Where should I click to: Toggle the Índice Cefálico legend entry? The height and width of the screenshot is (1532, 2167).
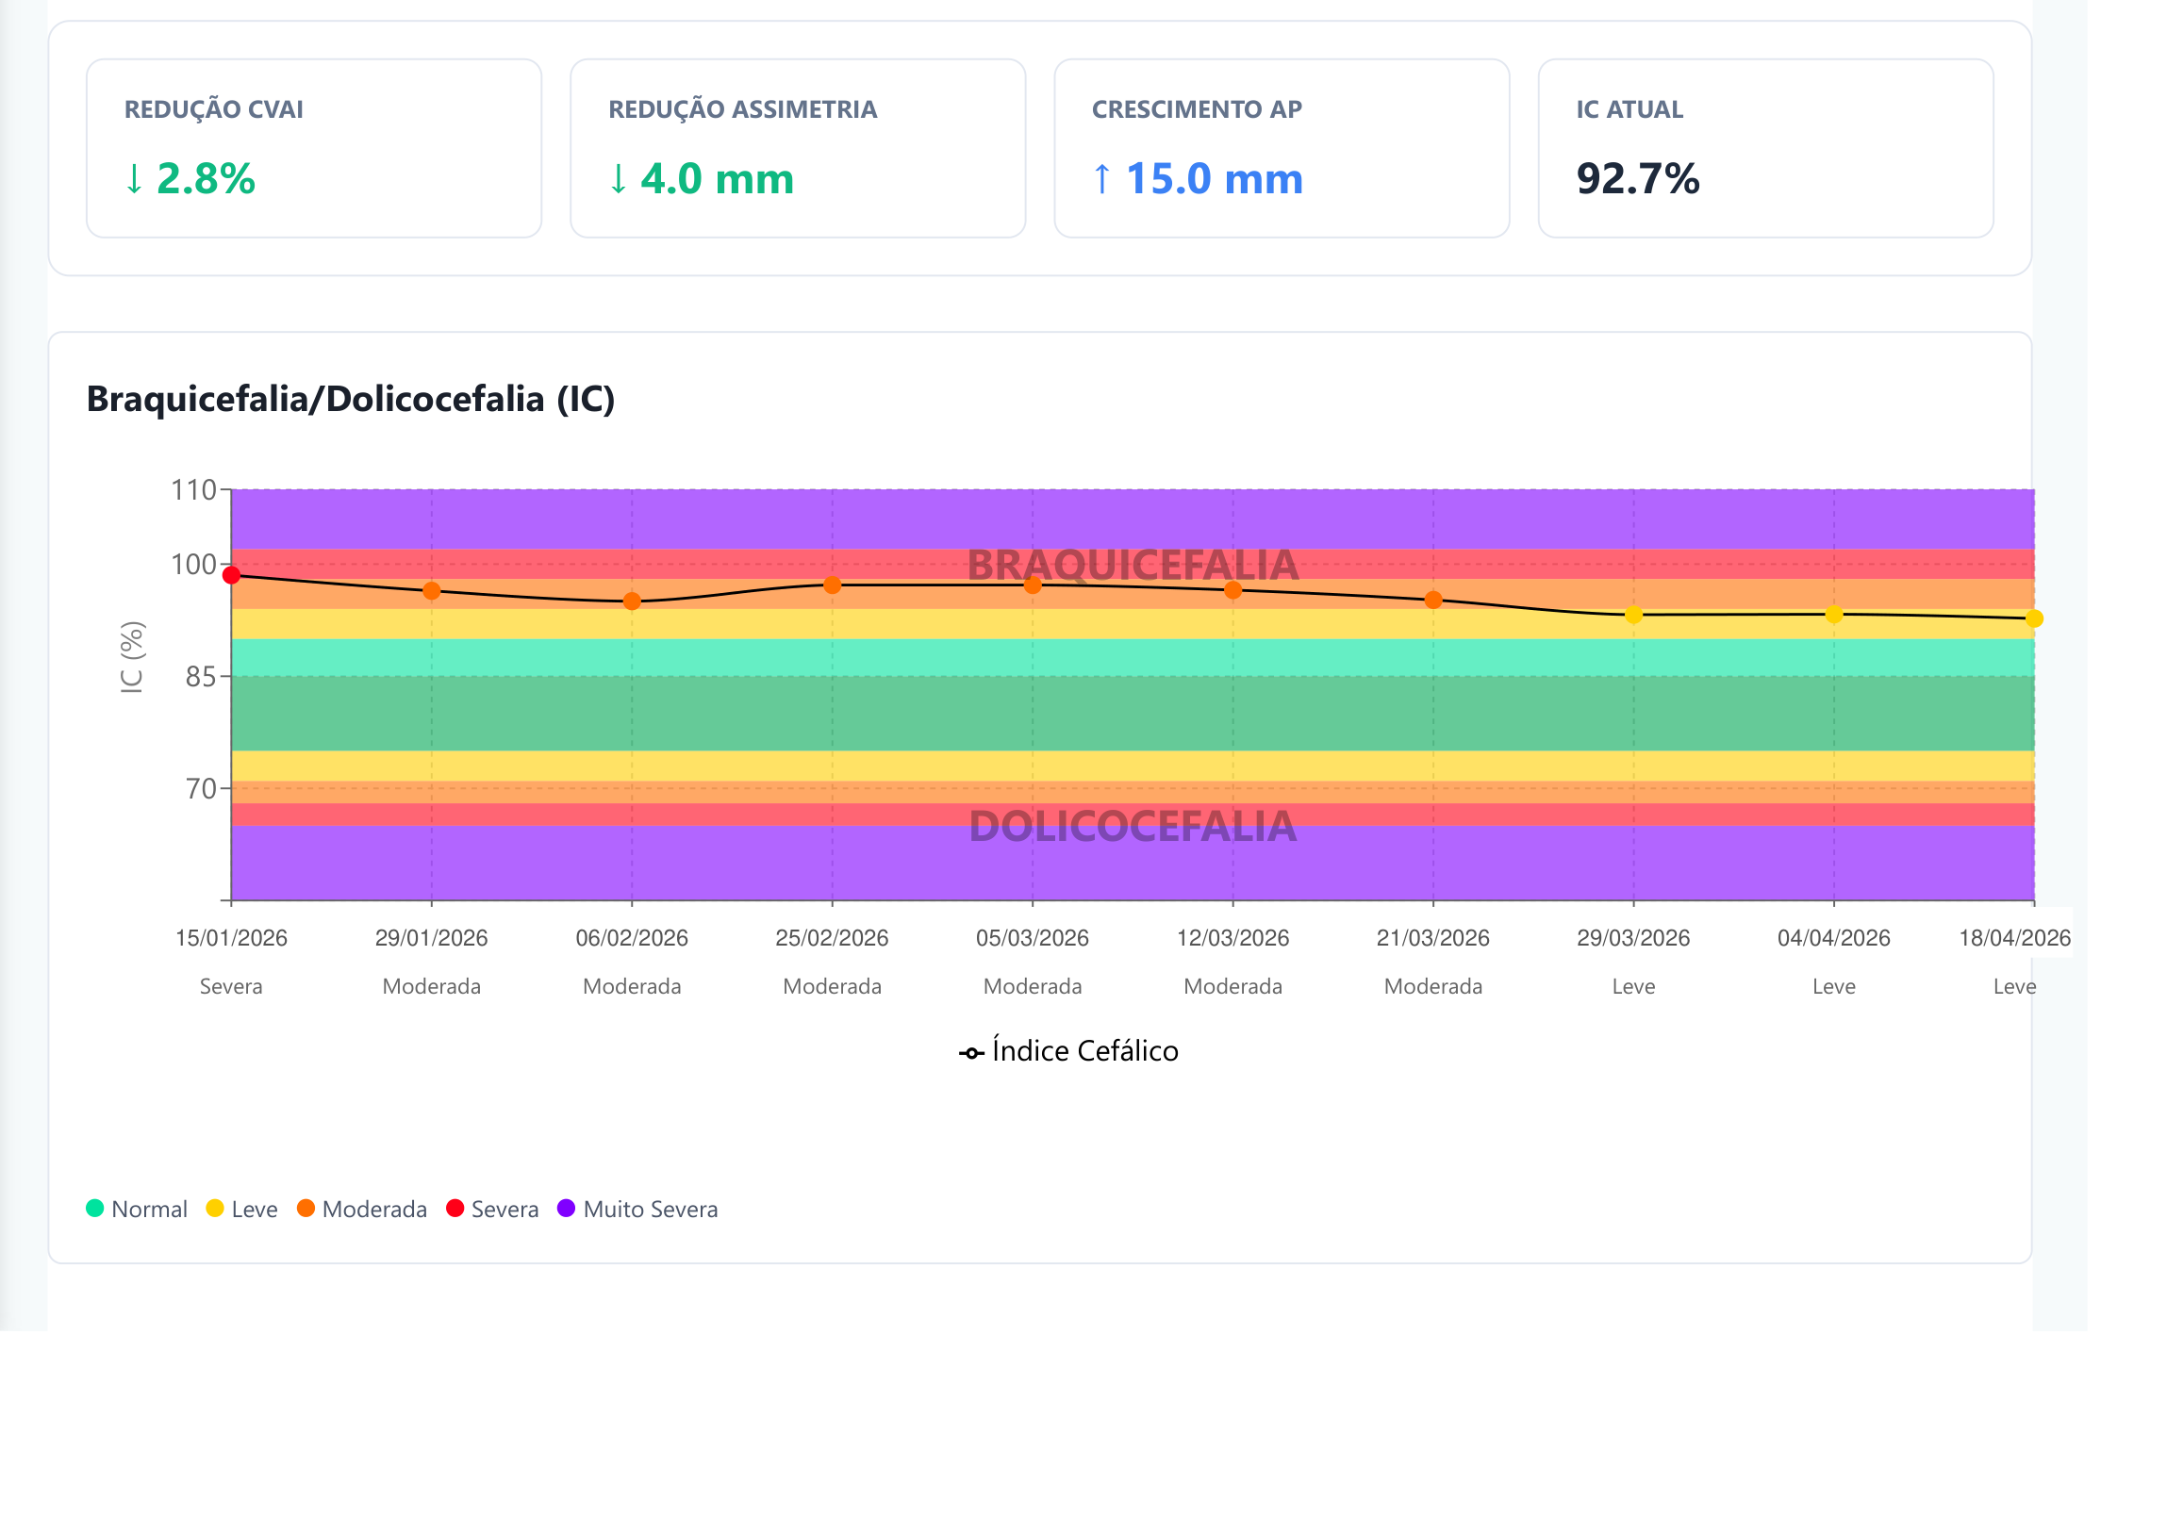coord(1068,1051)
